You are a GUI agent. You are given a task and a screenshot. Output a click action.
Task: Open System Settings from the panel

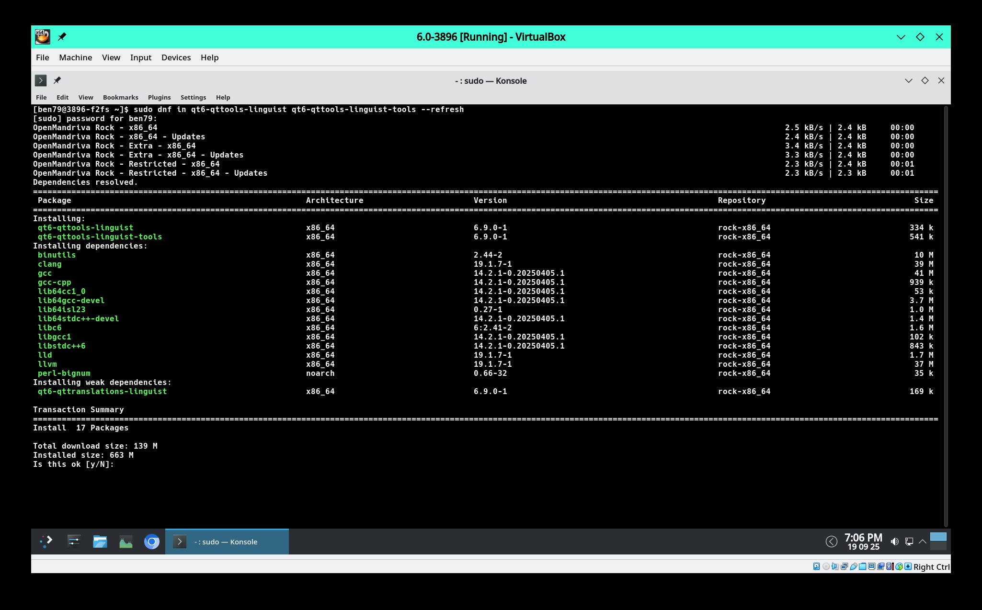pos(74,542)
